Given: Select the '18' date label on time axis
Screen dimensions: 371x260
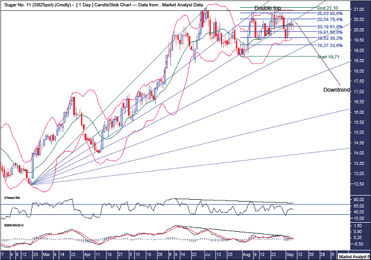Looking at the screenshot, I should click(x=149, y=255).
